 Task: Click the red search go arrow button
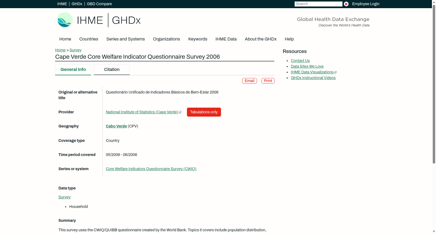coord(346,4)
